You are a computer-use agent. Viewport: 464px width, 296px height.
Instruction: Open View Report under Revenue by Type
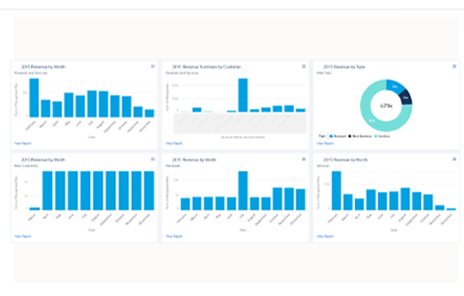pyautogui.click(x=325, y=143)
